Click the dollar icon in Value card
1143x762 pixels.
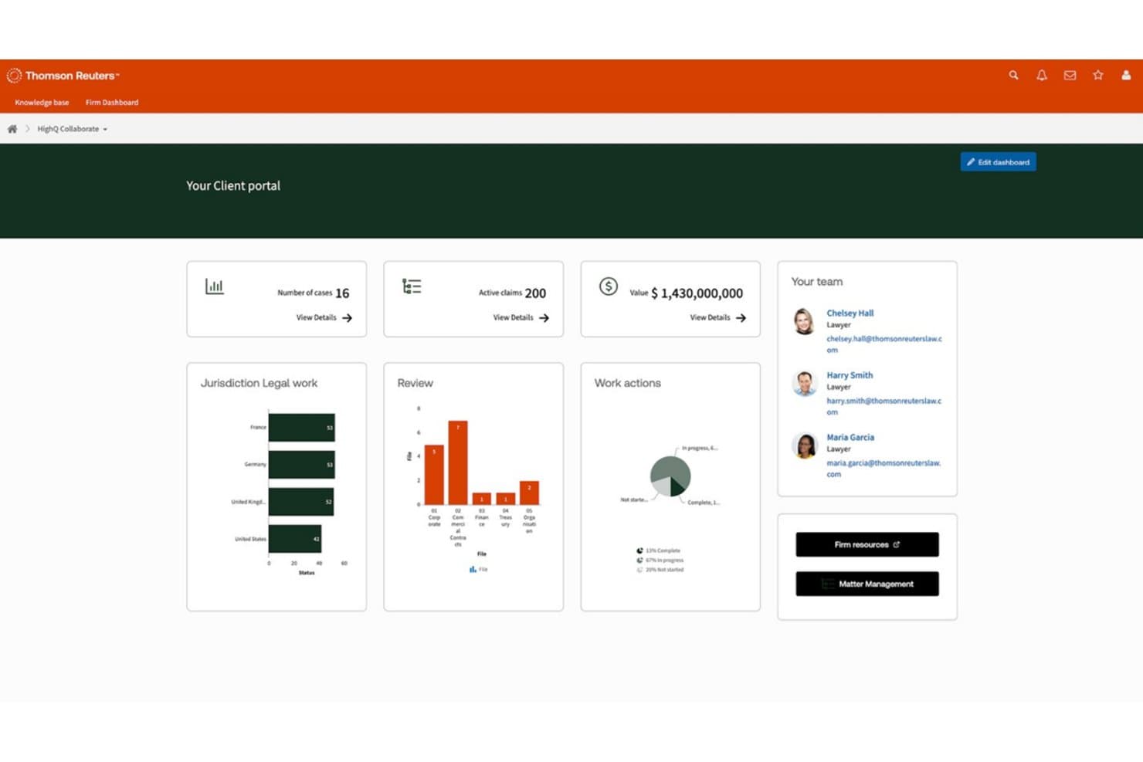point(609,286)
